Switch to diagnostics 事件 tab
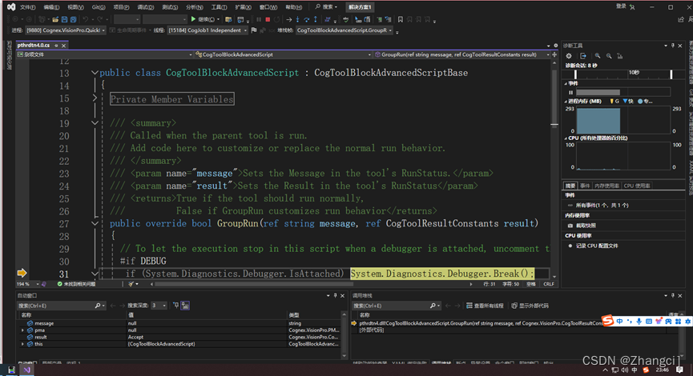Screen dimensions: 693x376 click(585, 186)
